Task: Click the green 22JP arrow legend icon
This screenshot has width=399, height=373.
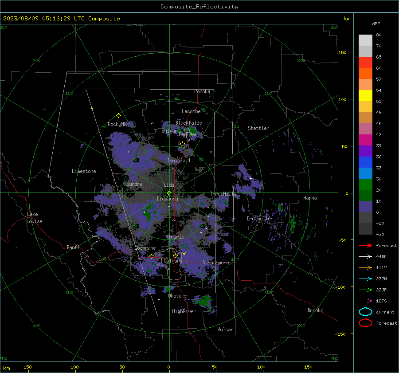Action: point(365,290)
